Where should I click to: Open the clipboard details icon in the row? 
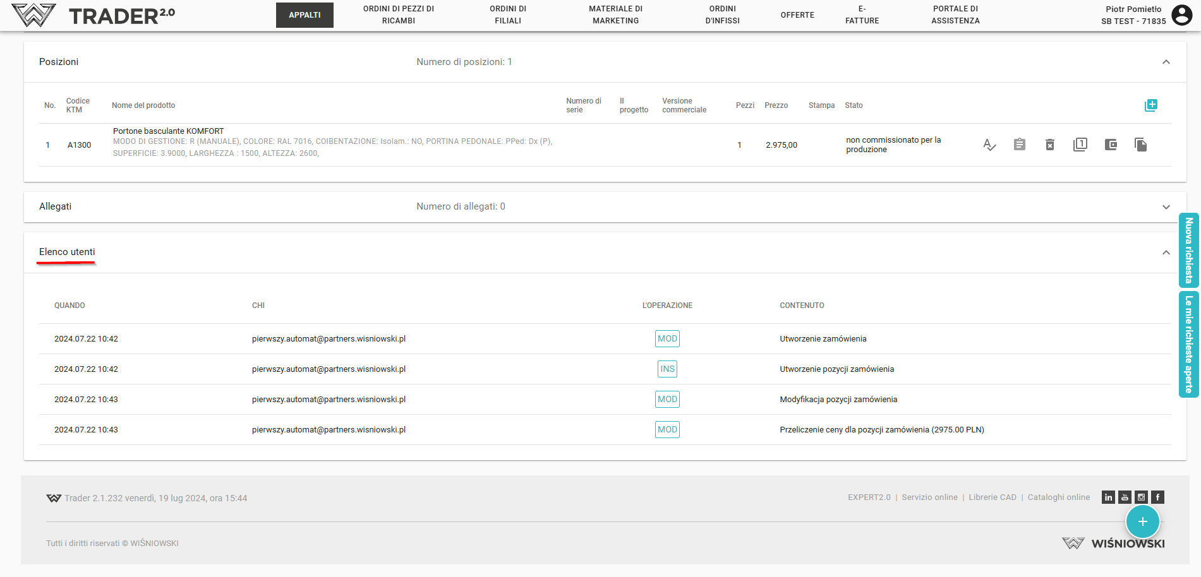coord(1019,145)
